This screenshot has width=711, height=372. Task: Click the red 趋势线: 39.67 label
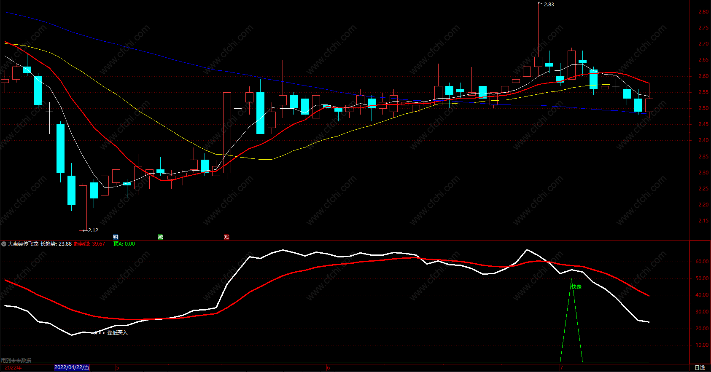[89, 244]
